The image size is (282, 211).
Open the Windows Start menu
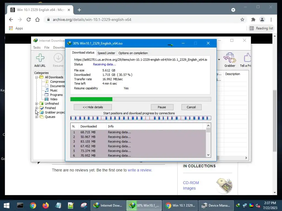coord(7,206)
